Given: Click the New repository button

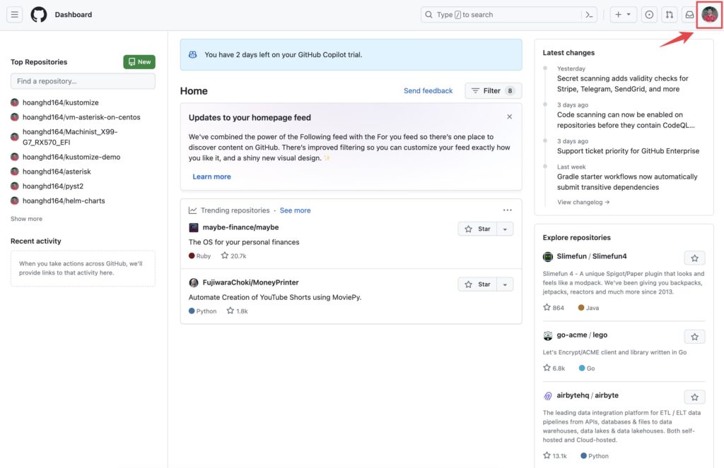Looking at the screenshot, I should coord(139,62).
